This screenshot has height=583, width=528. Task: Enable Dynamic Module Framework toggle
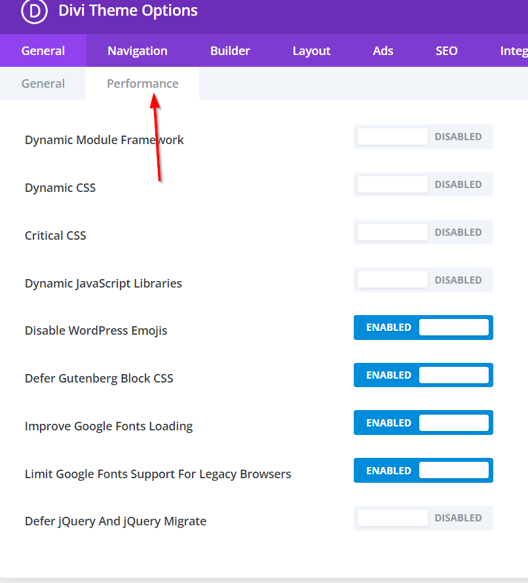pos(423,137)
